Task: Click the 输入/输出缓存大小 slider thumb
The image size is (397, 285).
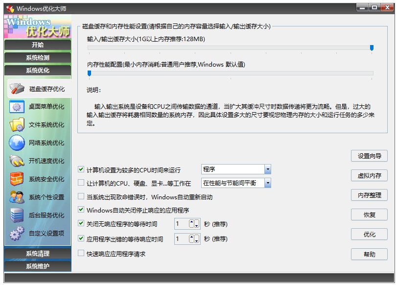Action: 372,47
